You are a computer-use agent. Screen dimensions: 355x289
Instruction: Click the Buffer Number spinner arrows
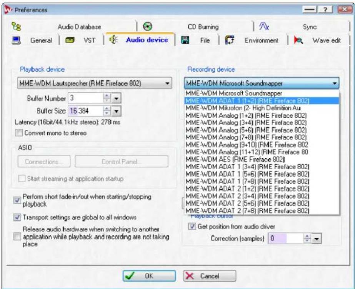pos(107,98)
